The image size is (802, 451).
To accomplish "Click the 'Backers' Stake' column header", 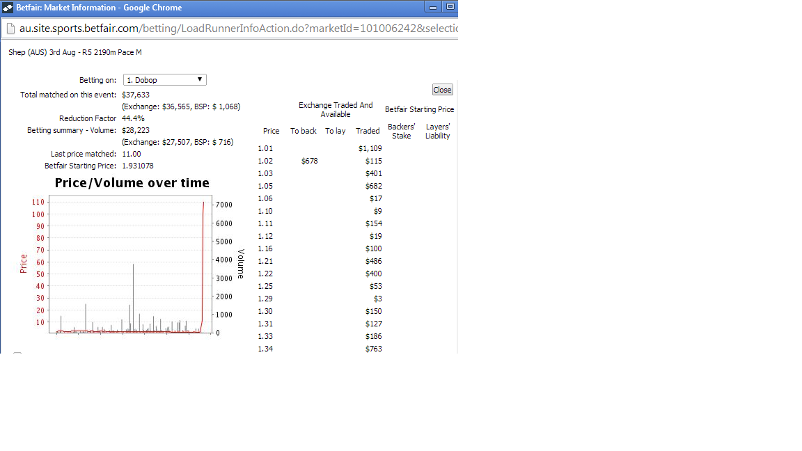I will (402, 131).
